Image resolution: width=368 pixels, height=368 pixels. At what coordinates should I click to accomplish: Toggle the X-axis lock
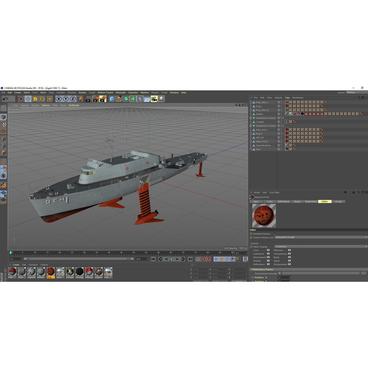tap(59, 99)
